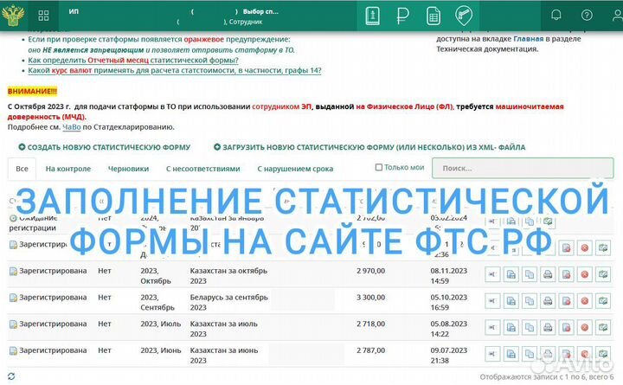
Task: Open the services grid menu icon
Action: pyautogui.click(x=43, y=16)
